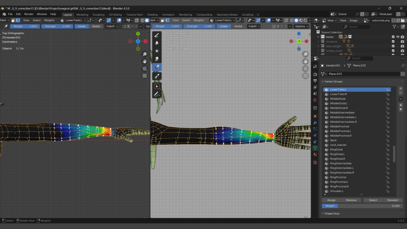The image size is (407, 229).
Task: Activate the Gradient weight tool
Action: [x=157, y=67]
